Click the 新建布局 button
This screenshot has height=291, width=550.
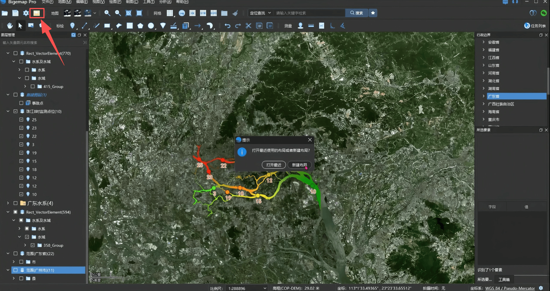pos(299,165)
